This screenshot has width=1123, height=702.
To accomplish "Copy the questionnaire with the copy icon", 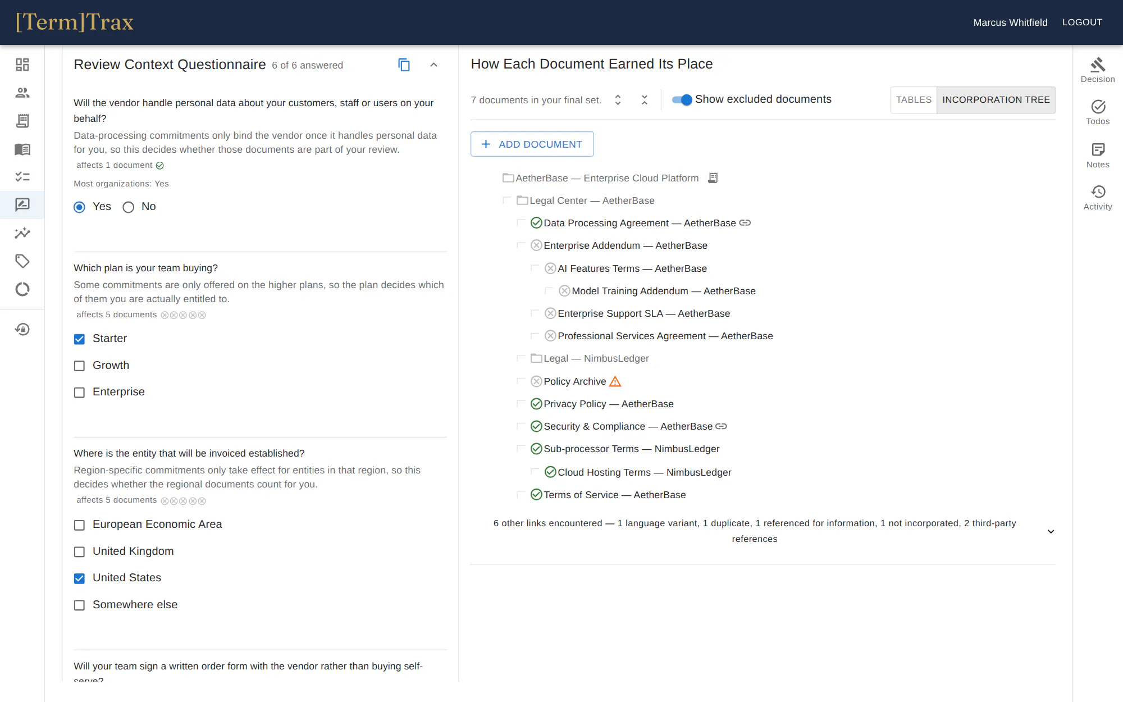I will click(x=404, y=65).
